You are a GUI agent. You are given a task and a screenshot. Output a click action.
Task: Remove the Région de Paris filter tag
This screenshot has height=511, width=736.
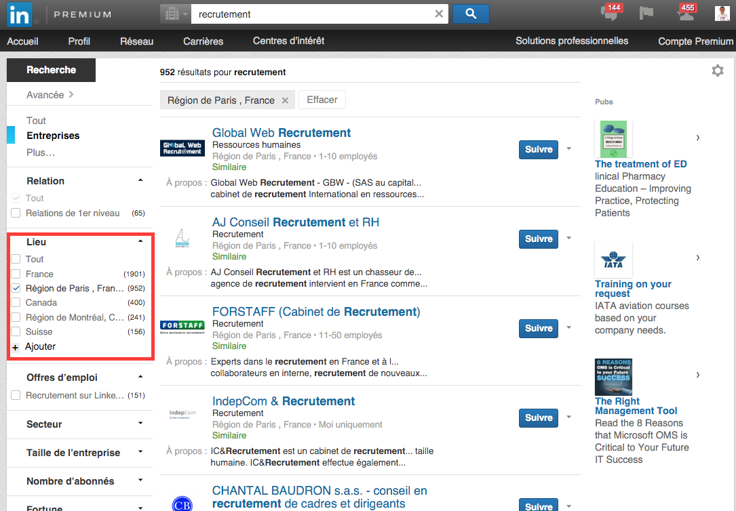pyautogui.click(x=285, y=100)
